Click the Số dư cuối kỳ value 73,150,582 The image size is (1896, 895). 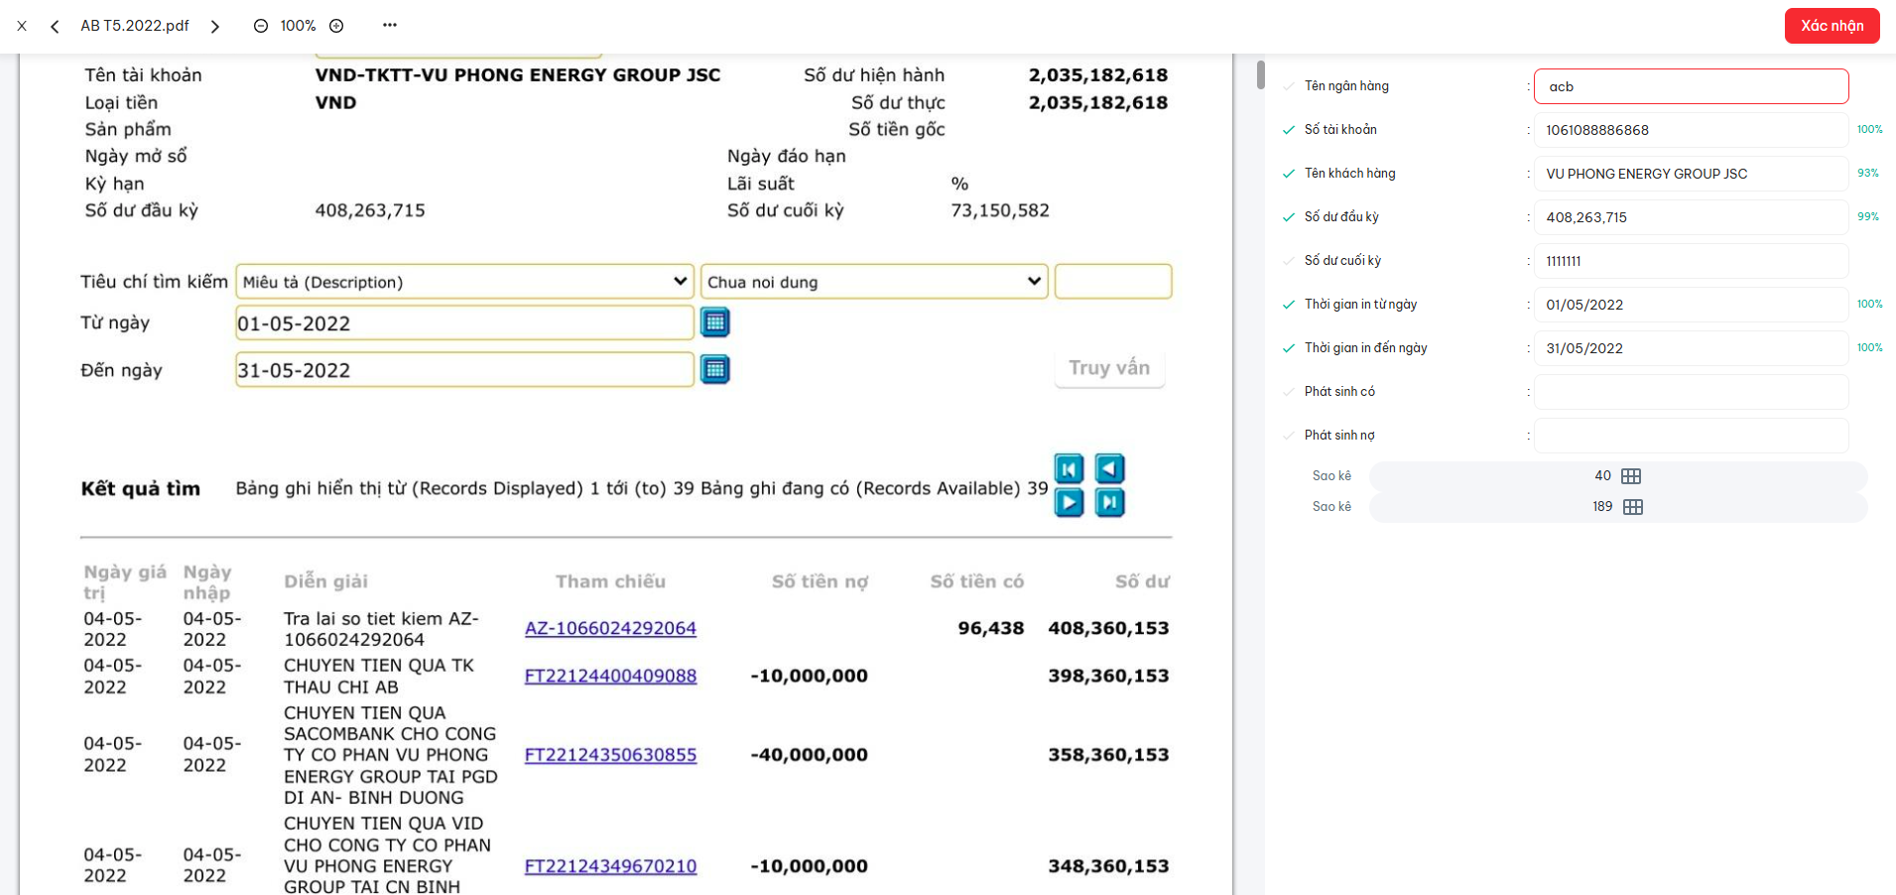pyautogui.click(x=1000, y=210)
